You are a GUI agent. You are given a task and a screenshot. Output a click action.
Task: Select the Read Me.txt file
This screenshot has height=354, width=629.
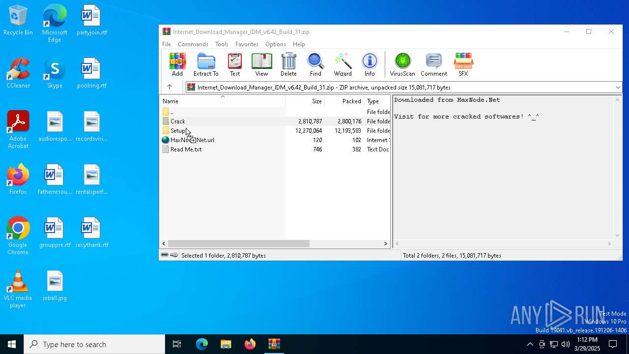click(x=275, y=149)
